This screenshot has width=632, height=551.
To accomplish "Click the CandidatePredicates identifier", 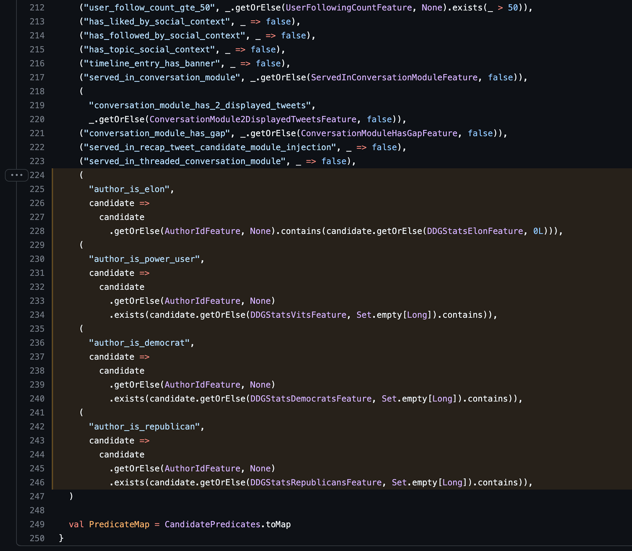I will pyautogui.click(x=213, y=524).
